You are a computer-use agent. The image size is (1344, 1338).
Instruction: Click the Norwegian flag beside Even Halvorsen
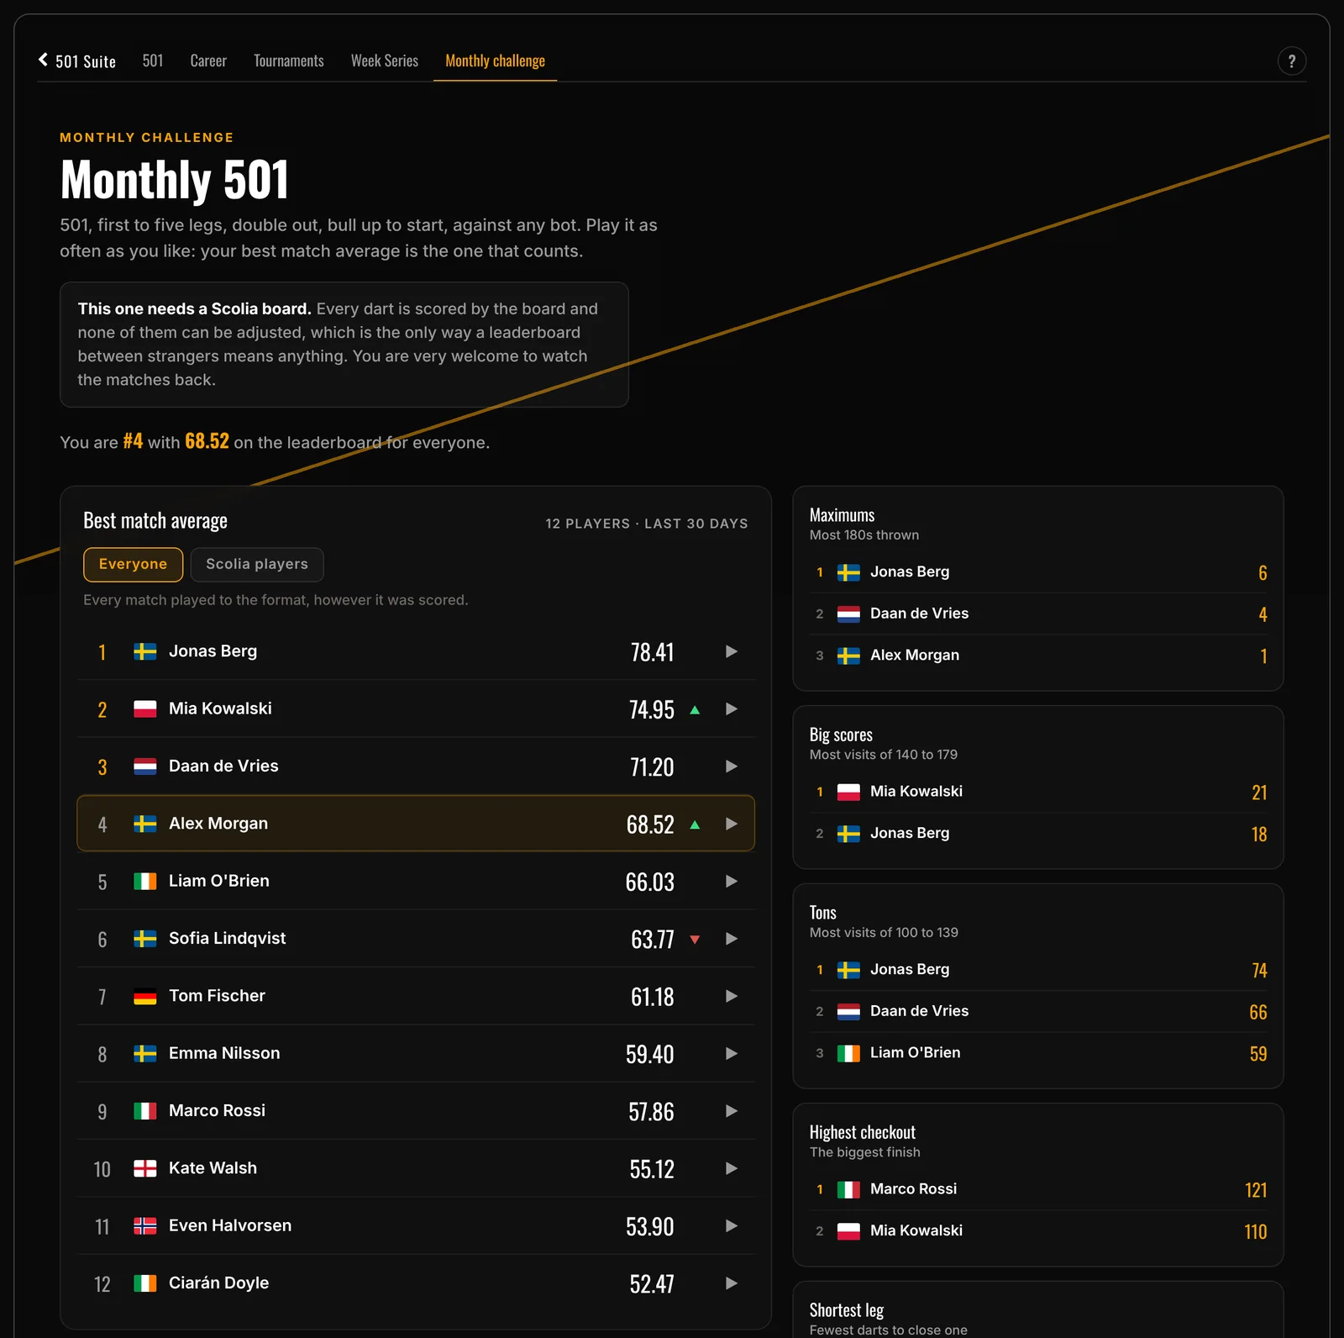(145, 1226)
